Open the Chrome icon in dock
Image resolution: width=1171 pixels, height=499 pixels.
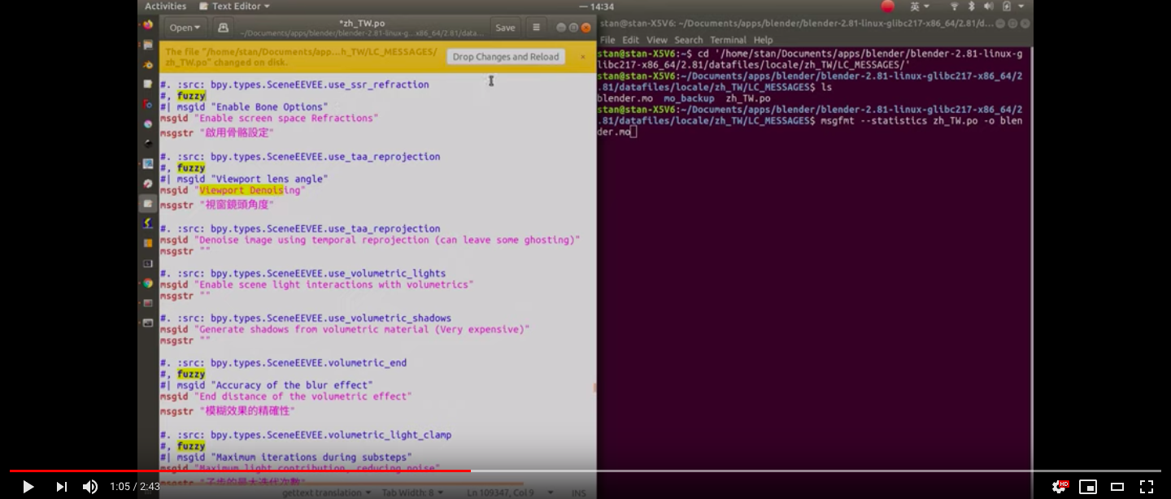(148, 283)
